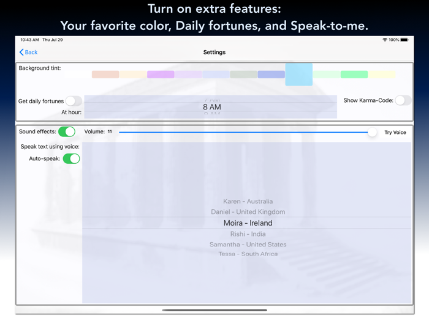This screenshot has height=321, width=429.
Task: Choose the medium blue tint swatch
Action: [271, 75]
